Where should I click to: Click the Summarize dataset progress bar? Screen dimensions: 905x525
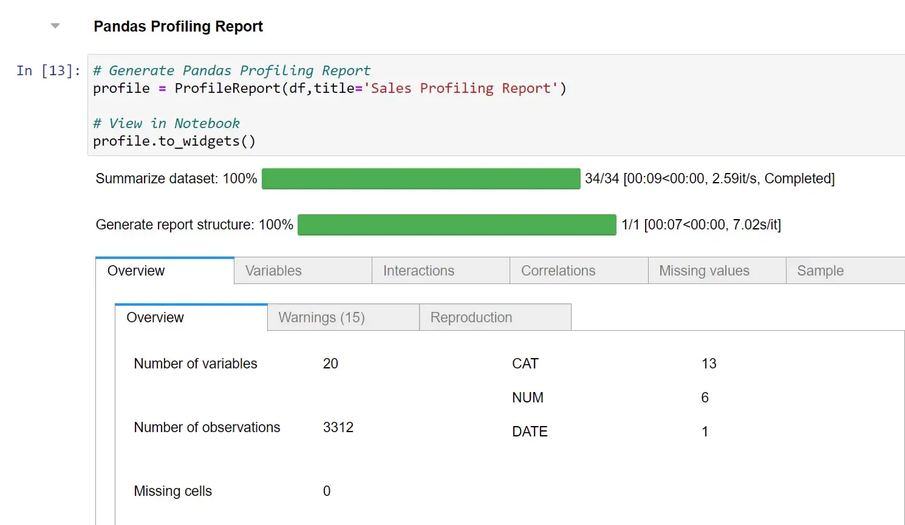tap(420, 178)
